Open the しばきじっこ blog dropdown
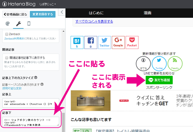Image resolution: width=193 pixels, height=132 pixels. tap(48, 4)
